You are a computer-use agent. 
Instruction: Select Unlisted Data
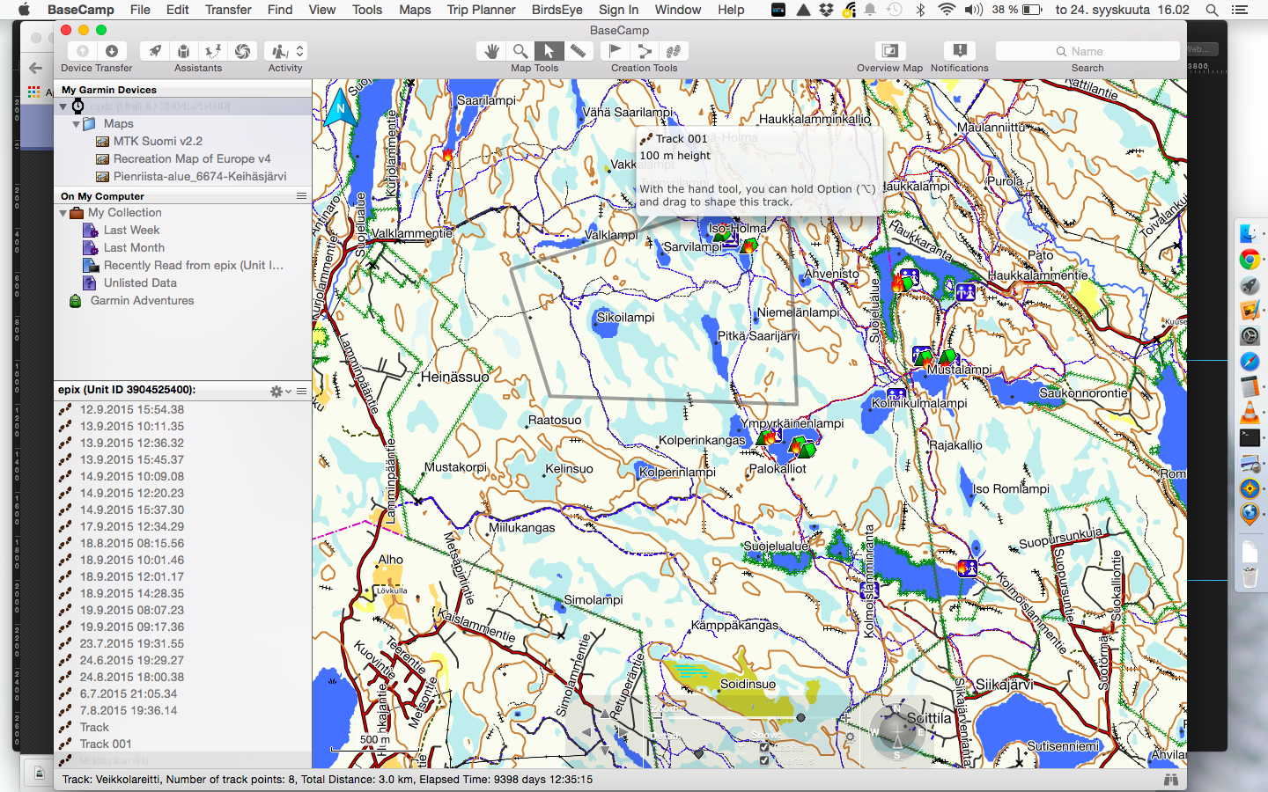tap(140, 282)
